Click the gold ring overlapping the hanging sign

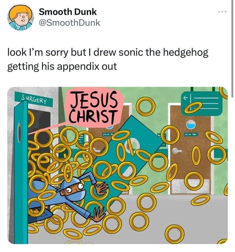pos(193,108)
